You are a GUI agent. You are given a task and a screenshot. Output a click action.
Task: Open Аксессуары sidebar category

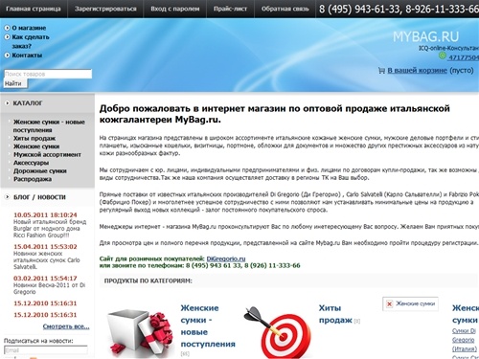coord(32,163)
